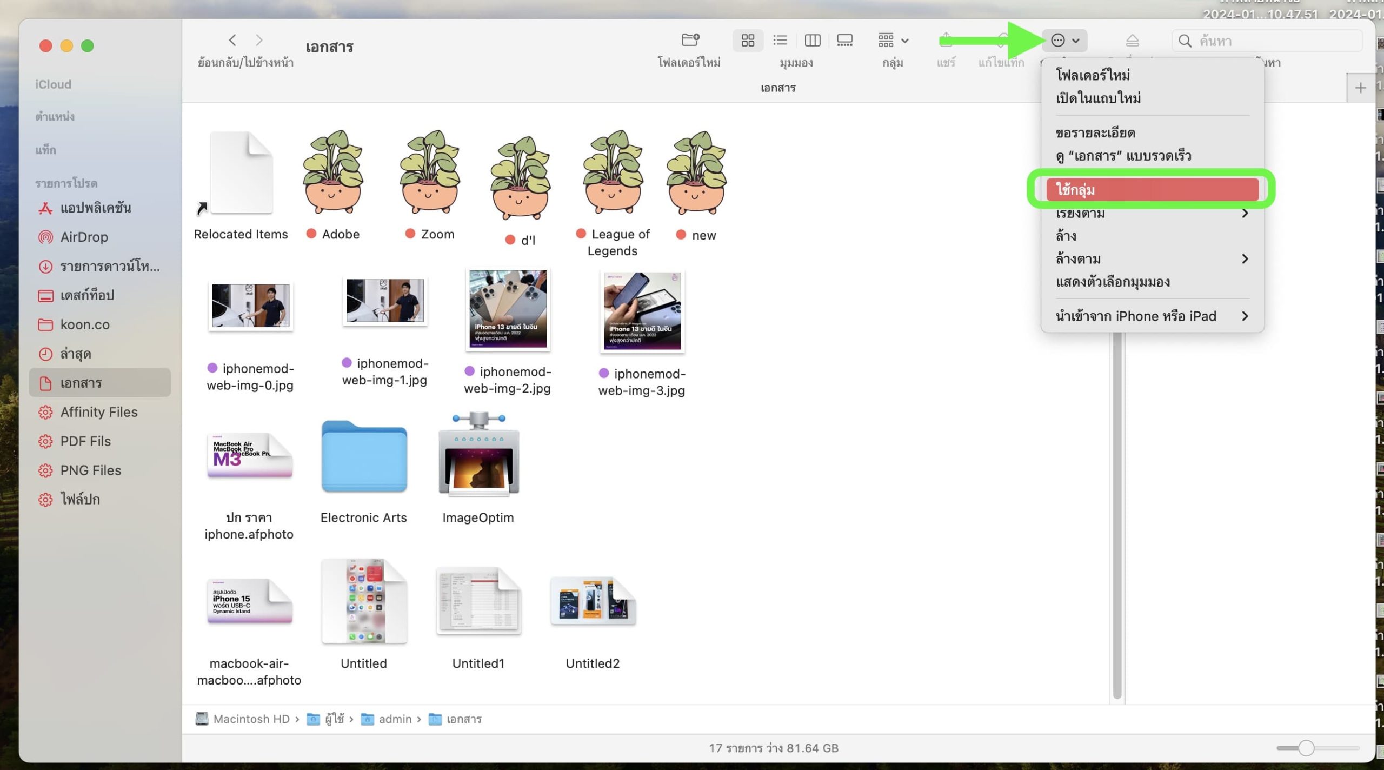Select เปิดในแถบใหม่ from the menu
Viewport: 1384px width, 770px height.
click(x=1098, y=98)
